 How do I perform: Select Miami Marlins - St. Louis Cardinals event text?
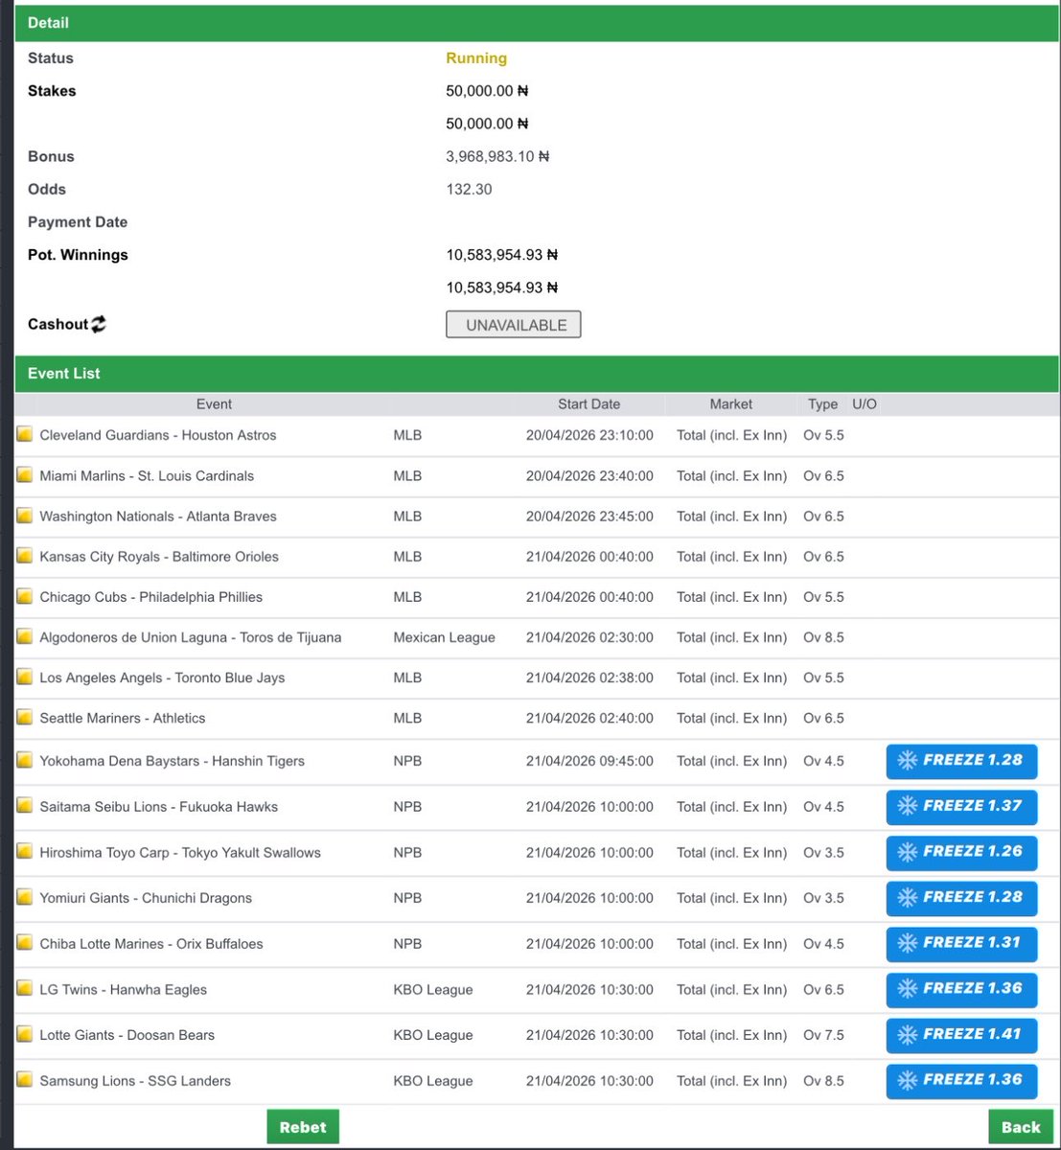coord(147,475)
